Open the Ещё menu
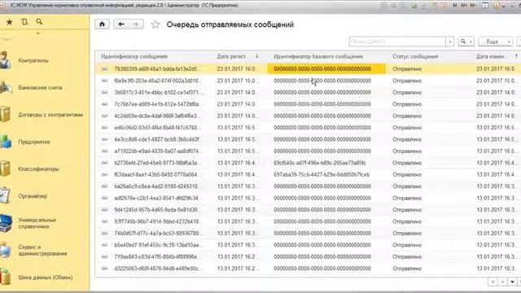This screenshot has width=521, height=293. click(496, 42)
